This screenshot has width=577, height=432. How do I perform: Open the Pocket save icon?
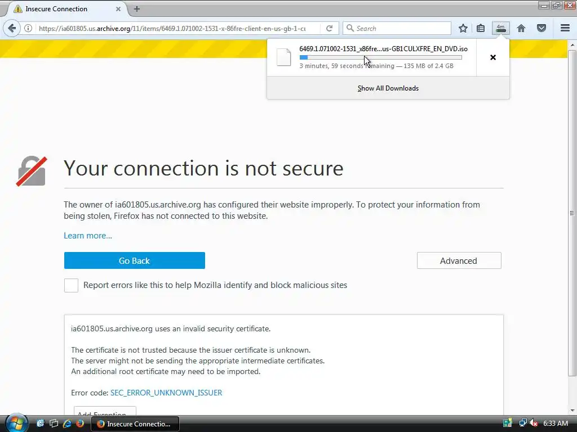point(542,28)
